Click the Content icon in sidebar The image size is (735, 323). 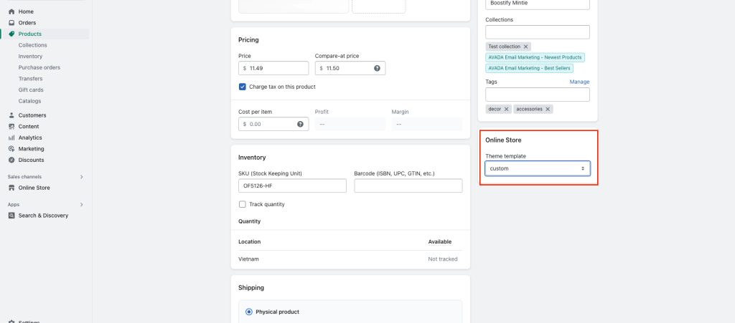(x=11, y=127)
